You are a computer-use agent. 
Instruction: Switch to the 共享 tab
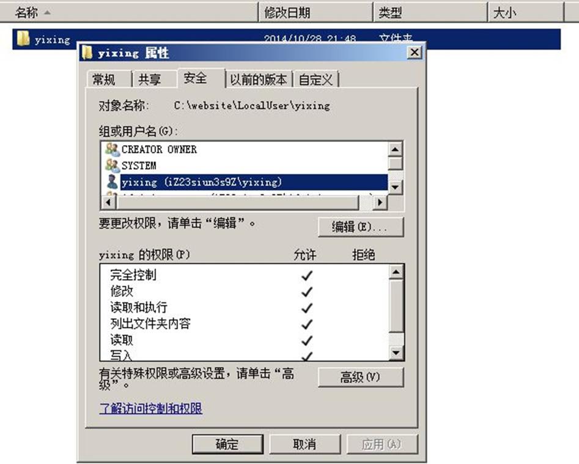(150, 80)
